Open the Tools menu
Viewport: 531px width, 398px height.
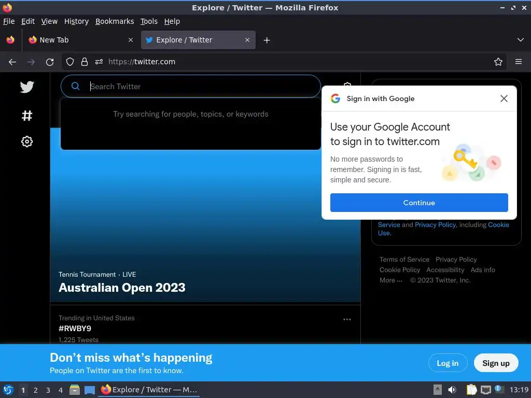[x=149, y=21]
